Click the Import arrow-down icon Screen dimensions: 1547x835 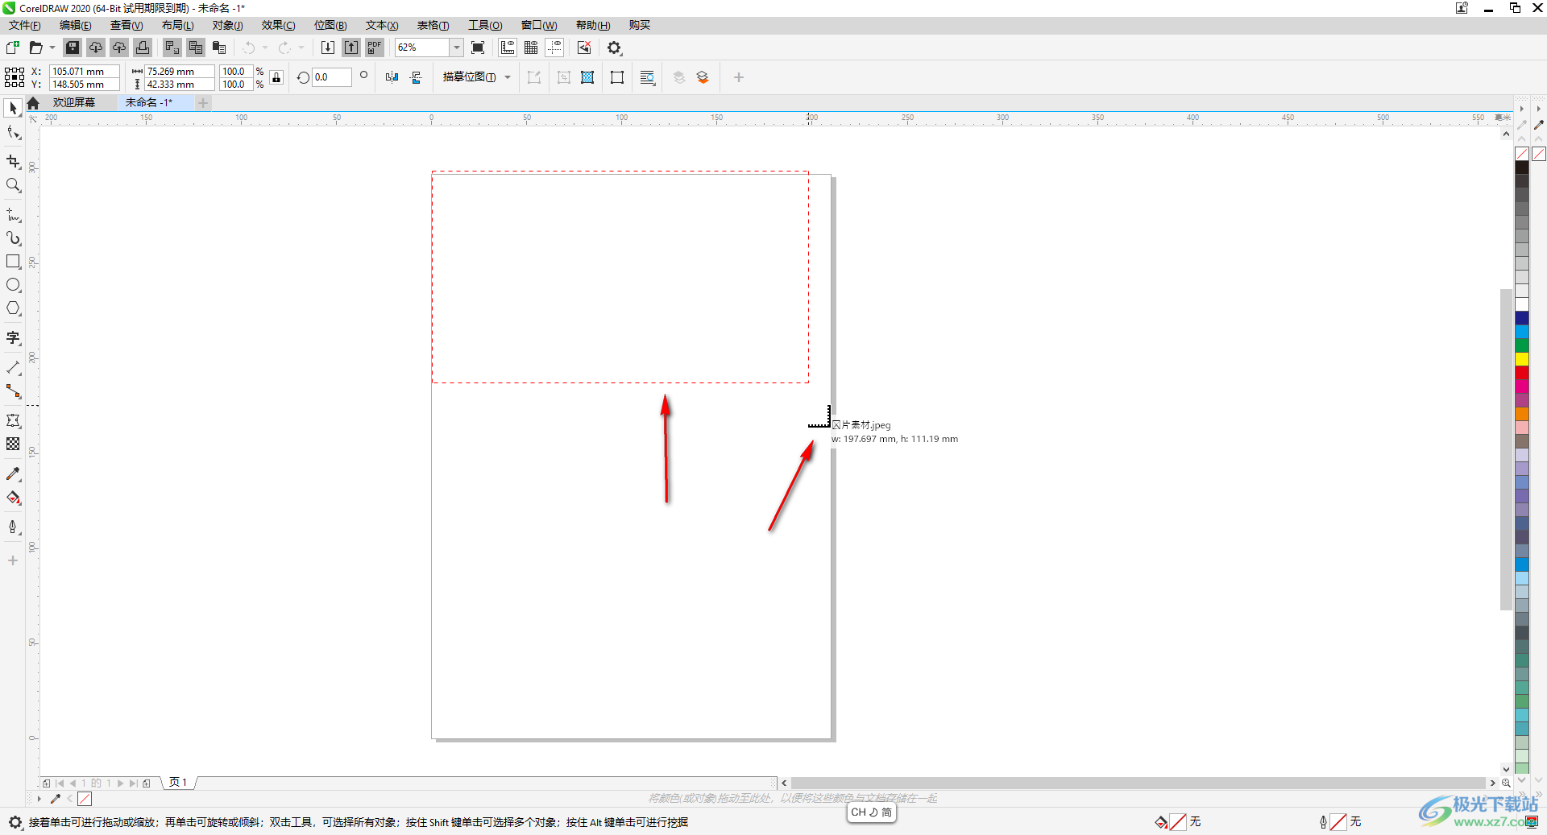[328, 48]
